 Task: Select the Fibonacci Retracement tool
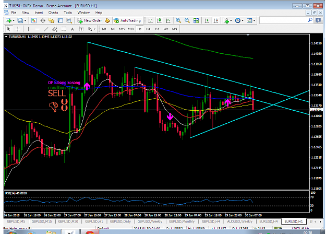[x=64, y=29]
